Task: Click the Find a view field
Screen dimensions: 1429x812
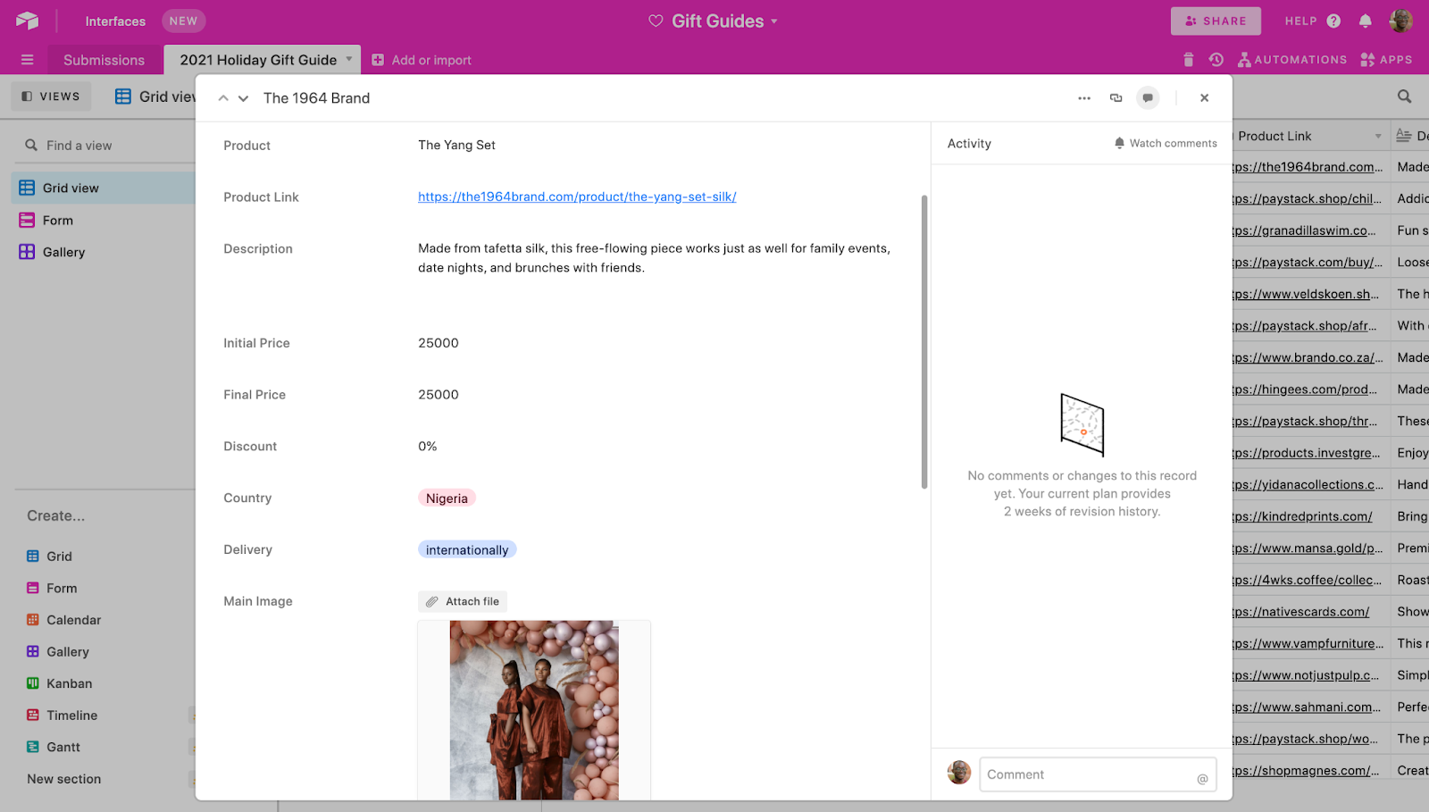Action: click(105, 146)
